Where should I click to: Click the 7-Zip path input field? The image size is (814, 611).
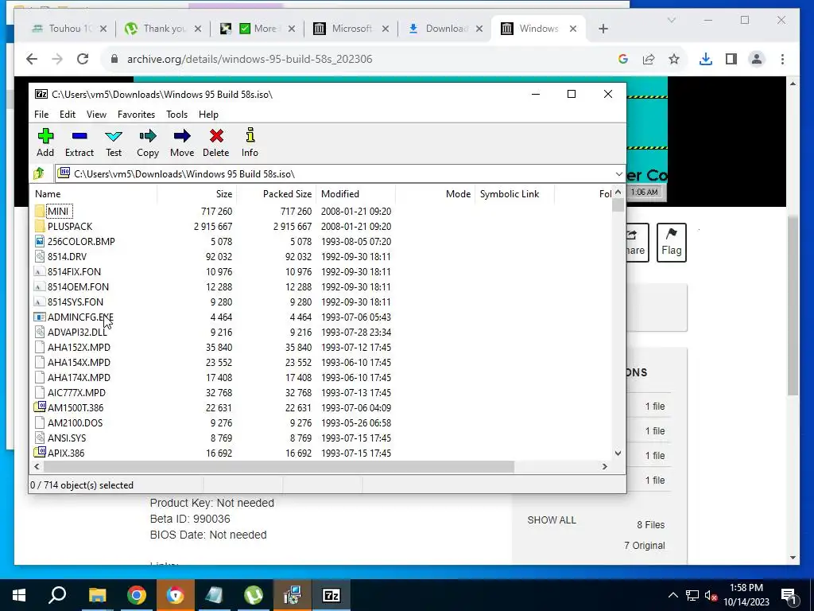click(340, 174)
